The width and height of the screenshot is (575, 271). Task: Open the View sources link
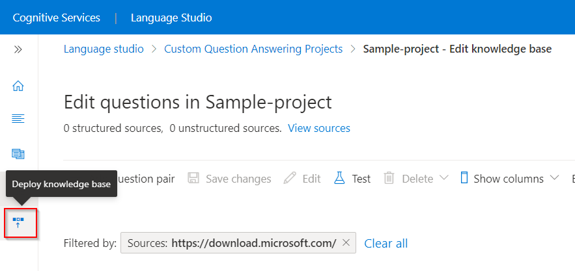click(319, 128)
